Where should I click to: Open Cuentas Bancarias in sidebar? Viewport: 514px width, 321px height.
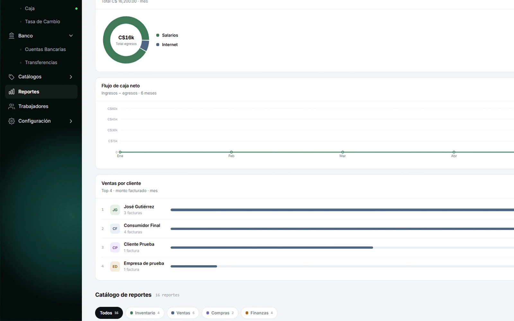tap(45, 49)
